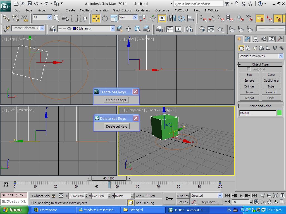Select the Select and Rotate tool
This screenshot has width=286, height=214.
coord(105,18)
